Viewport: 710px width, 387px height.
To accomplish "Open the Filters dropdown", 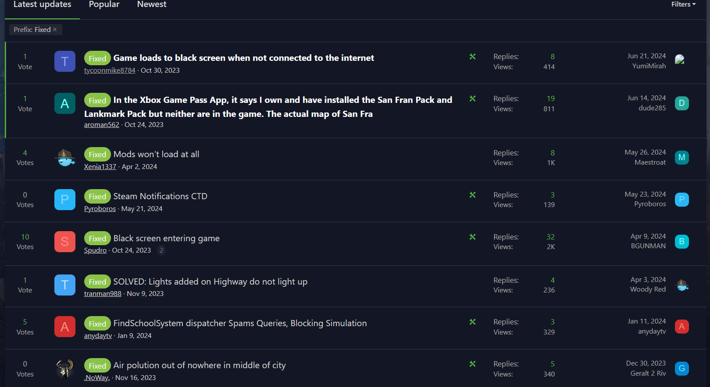I will point(682,4).
